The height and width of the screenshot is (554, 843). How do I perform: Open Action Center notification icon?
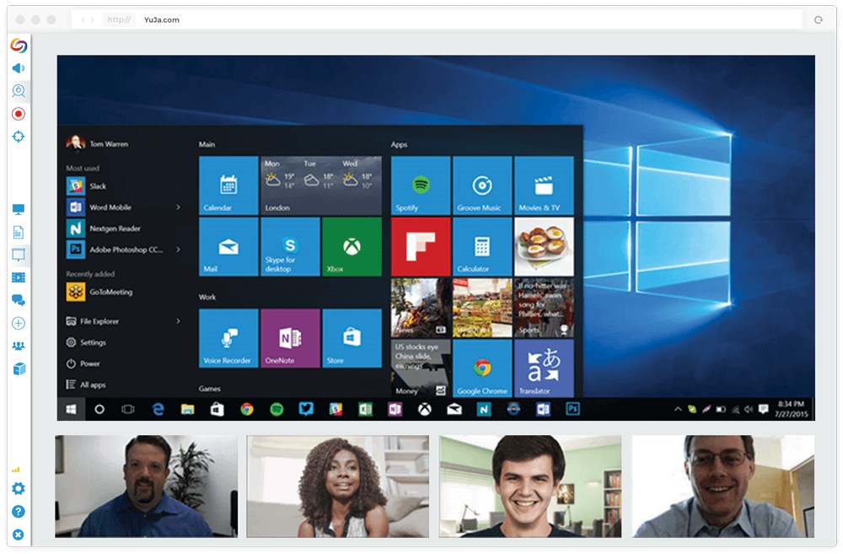pos(763,409)
